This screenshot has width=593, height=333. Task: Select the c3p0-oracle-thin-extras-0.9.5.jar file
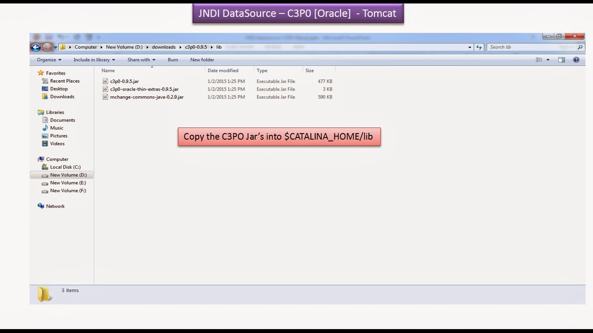pyautogui.click(x=145, y=89)
